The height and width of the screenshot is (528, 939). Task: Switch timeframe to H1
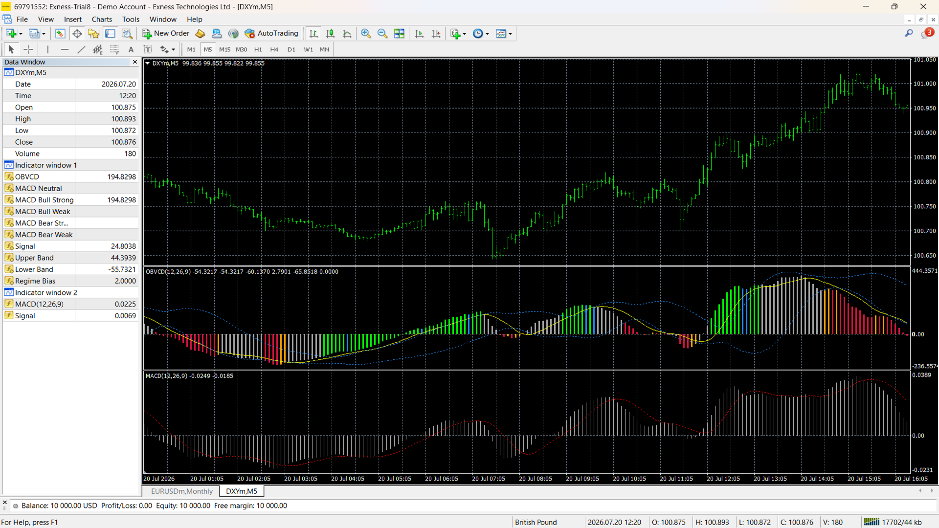[258, 49]
